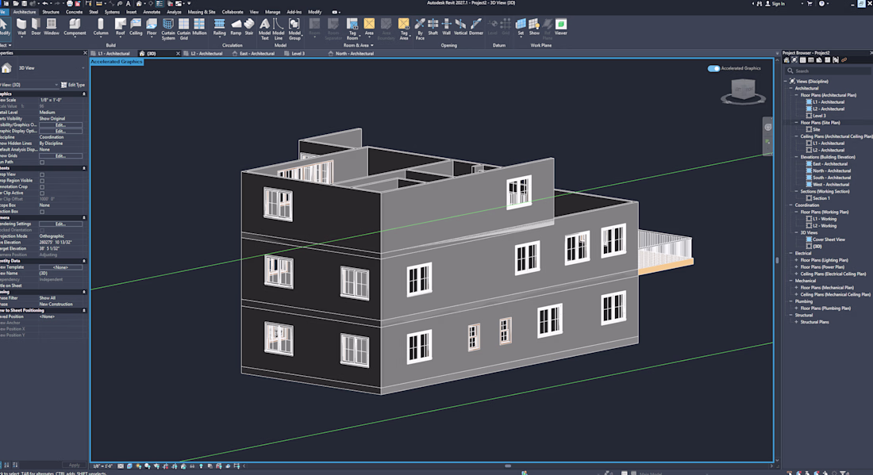Enable the Annotation Crop checkbox
Image resolution: width=873 pixels, height=475 pixels.
coord(42,187)
